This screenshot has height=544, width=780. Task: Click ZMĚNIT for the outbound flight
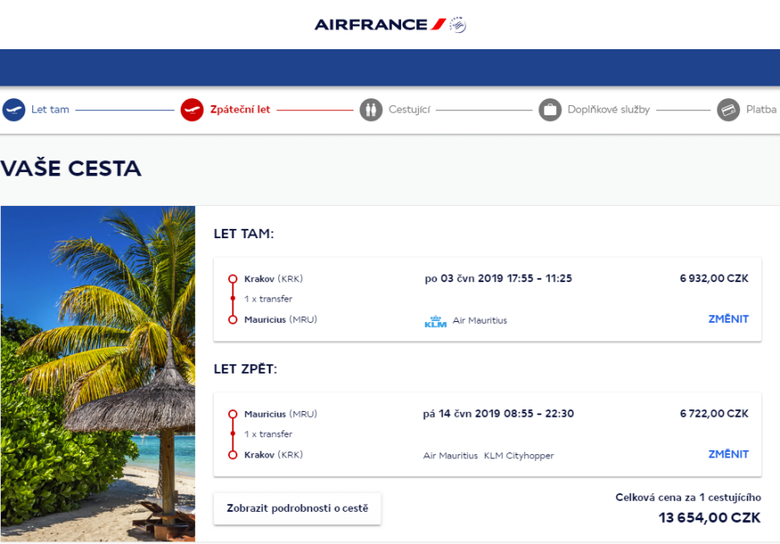pyautogui.click(x=728, y=319)
